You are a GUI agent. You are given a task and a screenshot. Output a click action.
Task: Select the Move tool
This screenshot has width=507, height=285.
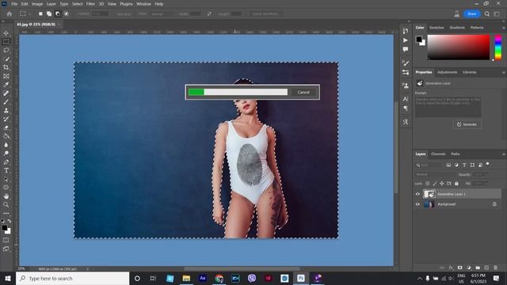point(6,33)
